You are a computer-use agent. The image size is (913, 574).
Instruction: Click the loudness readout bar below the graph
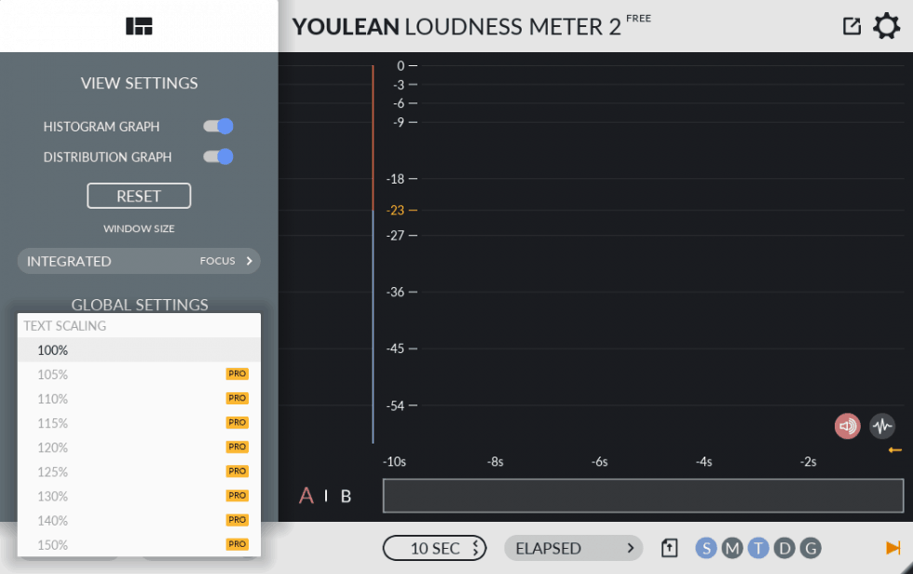click(x=643, y=496)
